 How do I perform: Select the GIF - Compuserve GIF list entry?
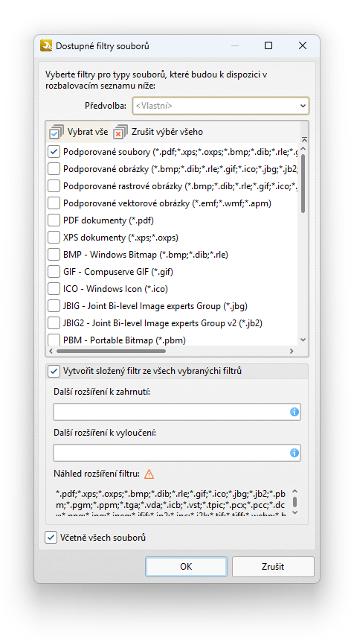point(118,272)
